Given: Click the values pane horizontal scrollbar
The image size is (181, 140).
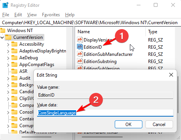Looking at the screenshot, I should [x=102, y=137].
